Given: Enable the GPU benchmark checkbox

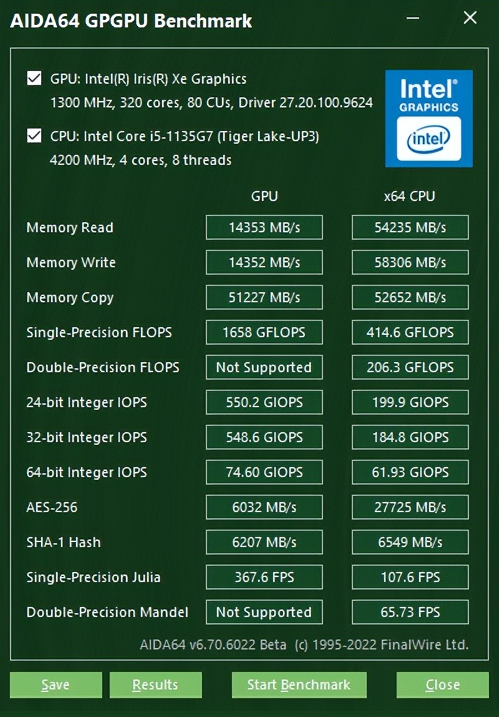Looking at the screenshot, I should coord(34,79).
